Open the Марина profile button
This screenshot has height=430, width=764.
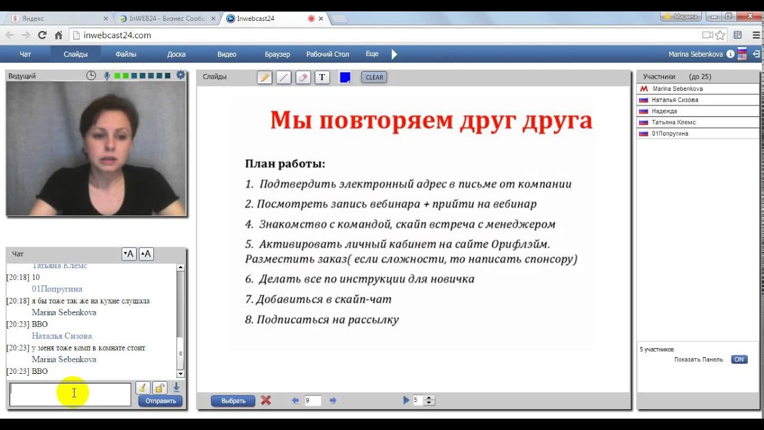pos(680,17)
